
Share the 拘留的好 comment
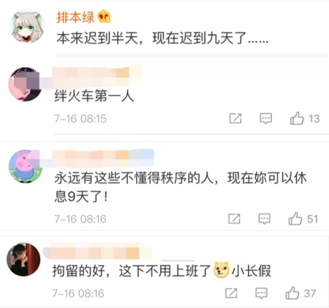click(231, 293)
